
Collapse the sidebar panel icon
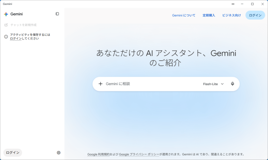pyautogui.click(x=57, y=14)
